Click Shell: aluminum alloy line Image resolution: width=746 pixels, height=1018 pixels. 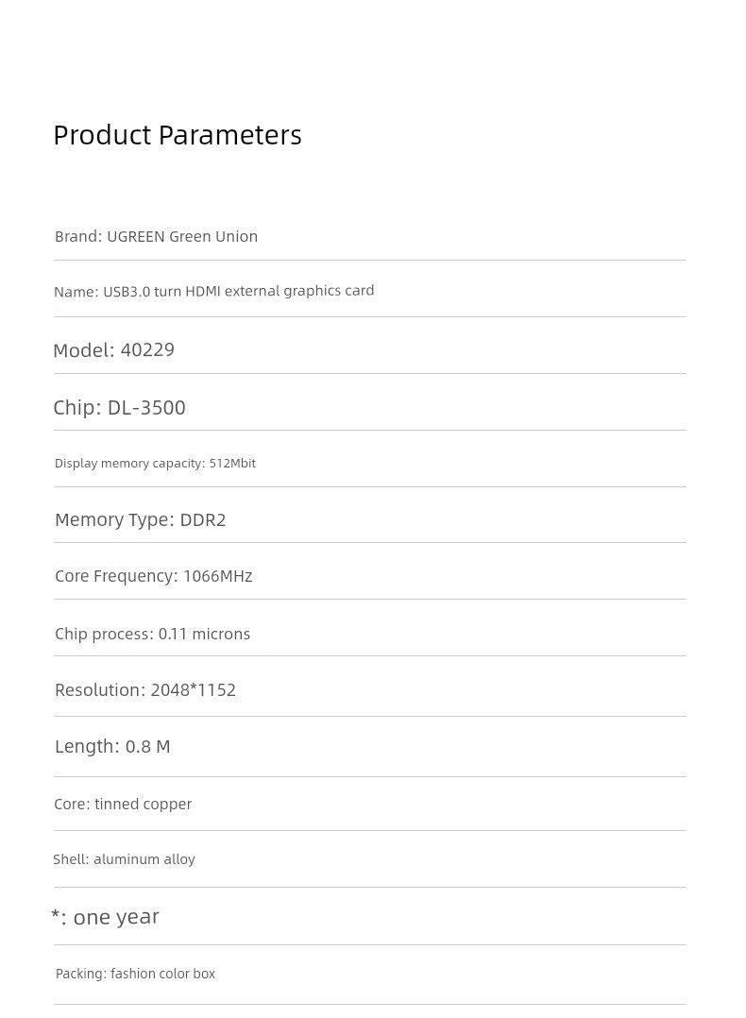[124, 859]
